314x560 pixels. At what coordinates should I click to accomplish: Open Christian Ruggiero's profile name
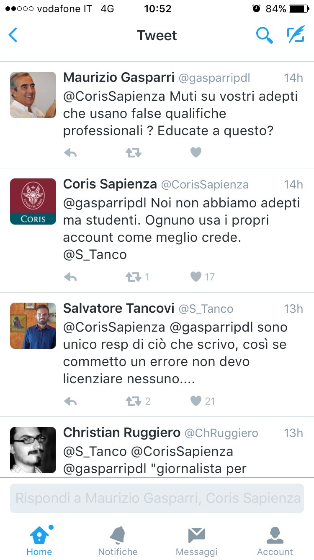(x=121, y=433)
